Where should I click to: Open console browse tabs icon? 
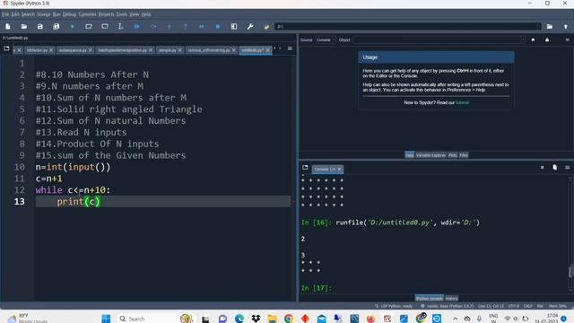point(305,168)
